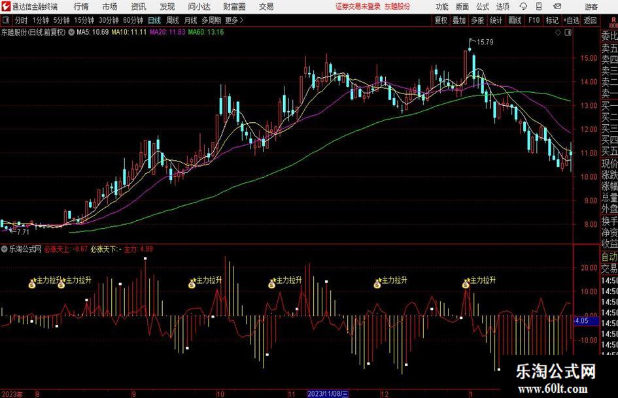The height and width of the screenshot is (398, 618).
Task: Click the 主力: 4.99 indicator value
Action: coord(139,249)
